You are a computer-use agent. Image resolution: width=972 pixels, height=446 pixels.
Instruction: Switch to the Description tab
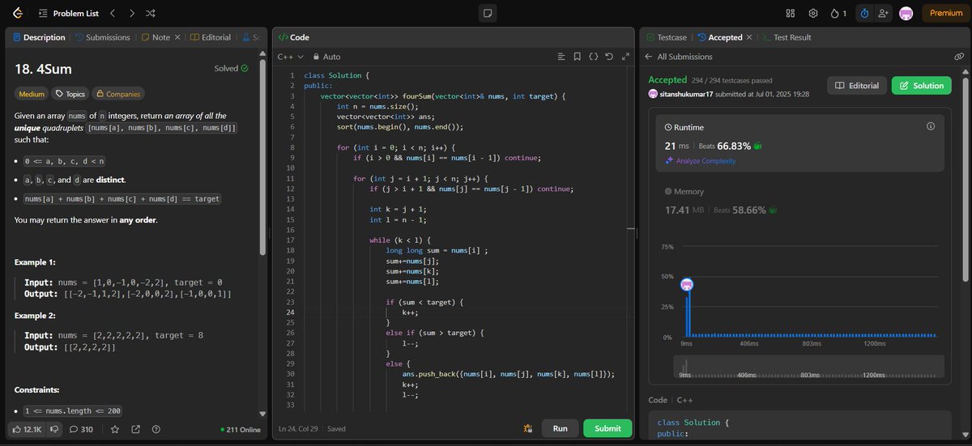tap(38, 37)
